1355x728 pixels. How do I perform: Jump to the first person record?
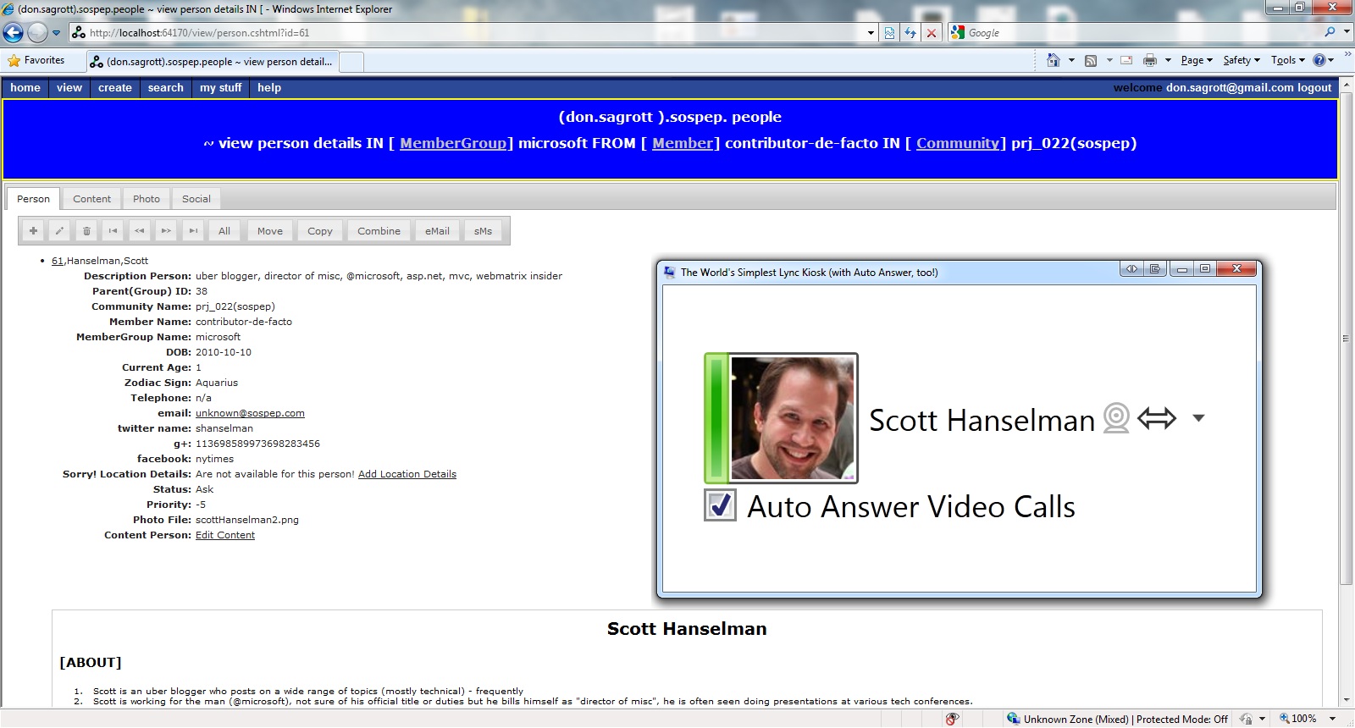tap(113, 231)
